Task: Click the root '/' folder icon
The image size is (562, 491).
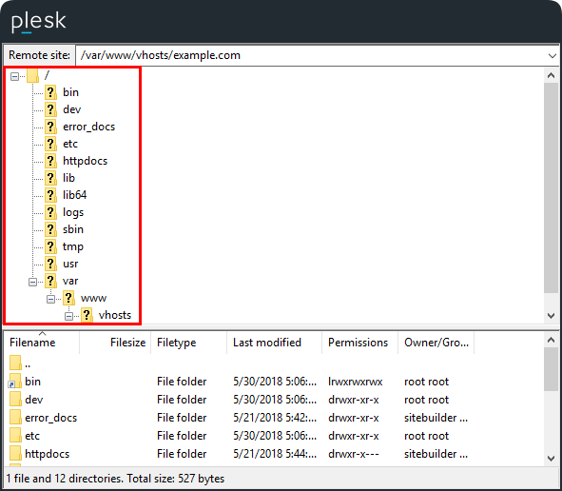Action: click(32, 75)
